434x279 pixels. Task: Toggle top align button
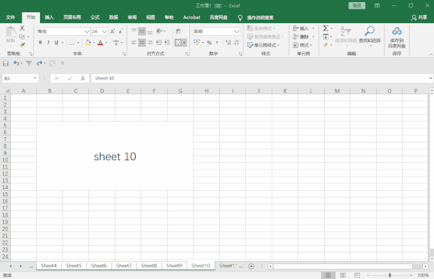tap(134, 31)
